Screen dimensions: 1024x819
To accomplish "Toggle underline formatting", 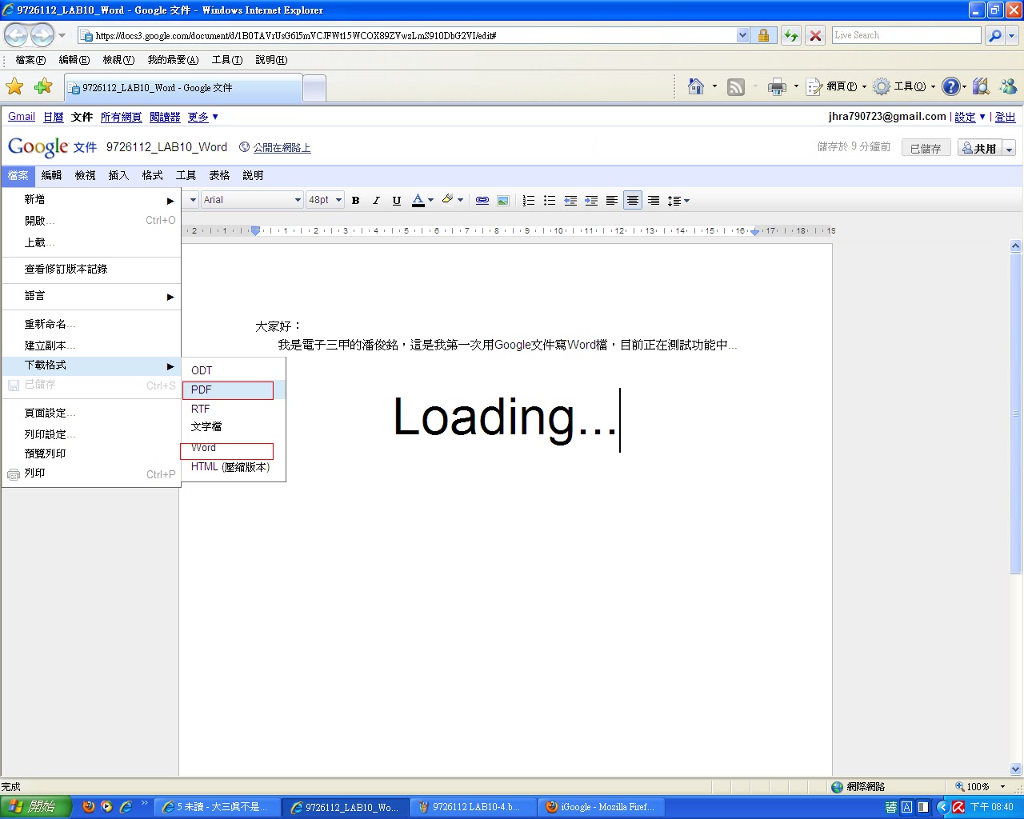I will point(396,200).
